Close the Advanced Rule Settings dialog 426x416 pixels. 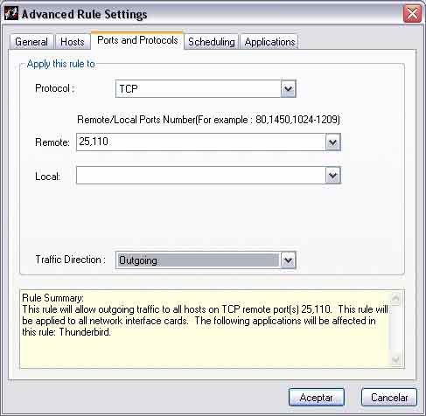(412, 13)
